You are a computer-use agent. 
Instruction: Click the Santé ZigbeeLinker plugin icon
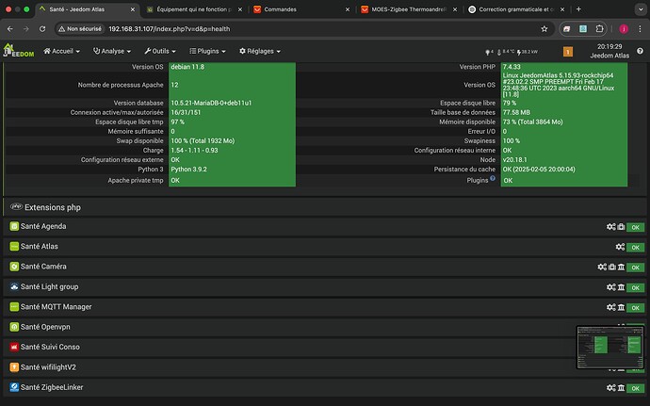click(14, 387)
